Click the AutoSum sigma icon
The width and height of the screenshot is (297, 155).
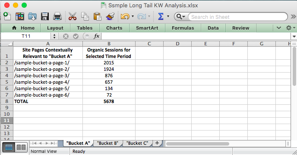click(x=161, y=17)
